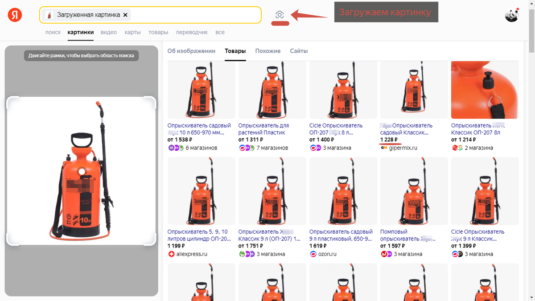The image size is (535, 301).
Task: Open the panda profile avatar
Action: point(512,15)
